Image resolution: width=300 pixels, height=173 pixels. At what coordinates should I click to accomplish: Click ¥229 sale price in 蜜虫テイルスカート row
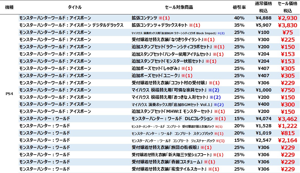(287, 169)
